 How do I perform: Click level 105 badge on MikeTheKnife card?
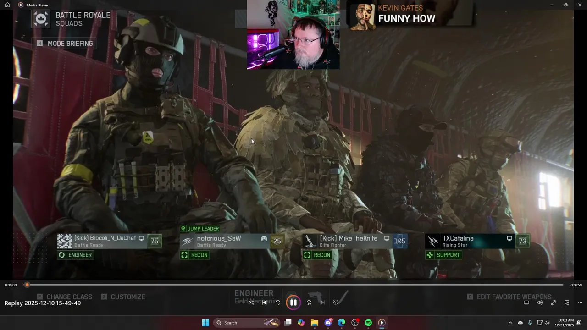399,241
